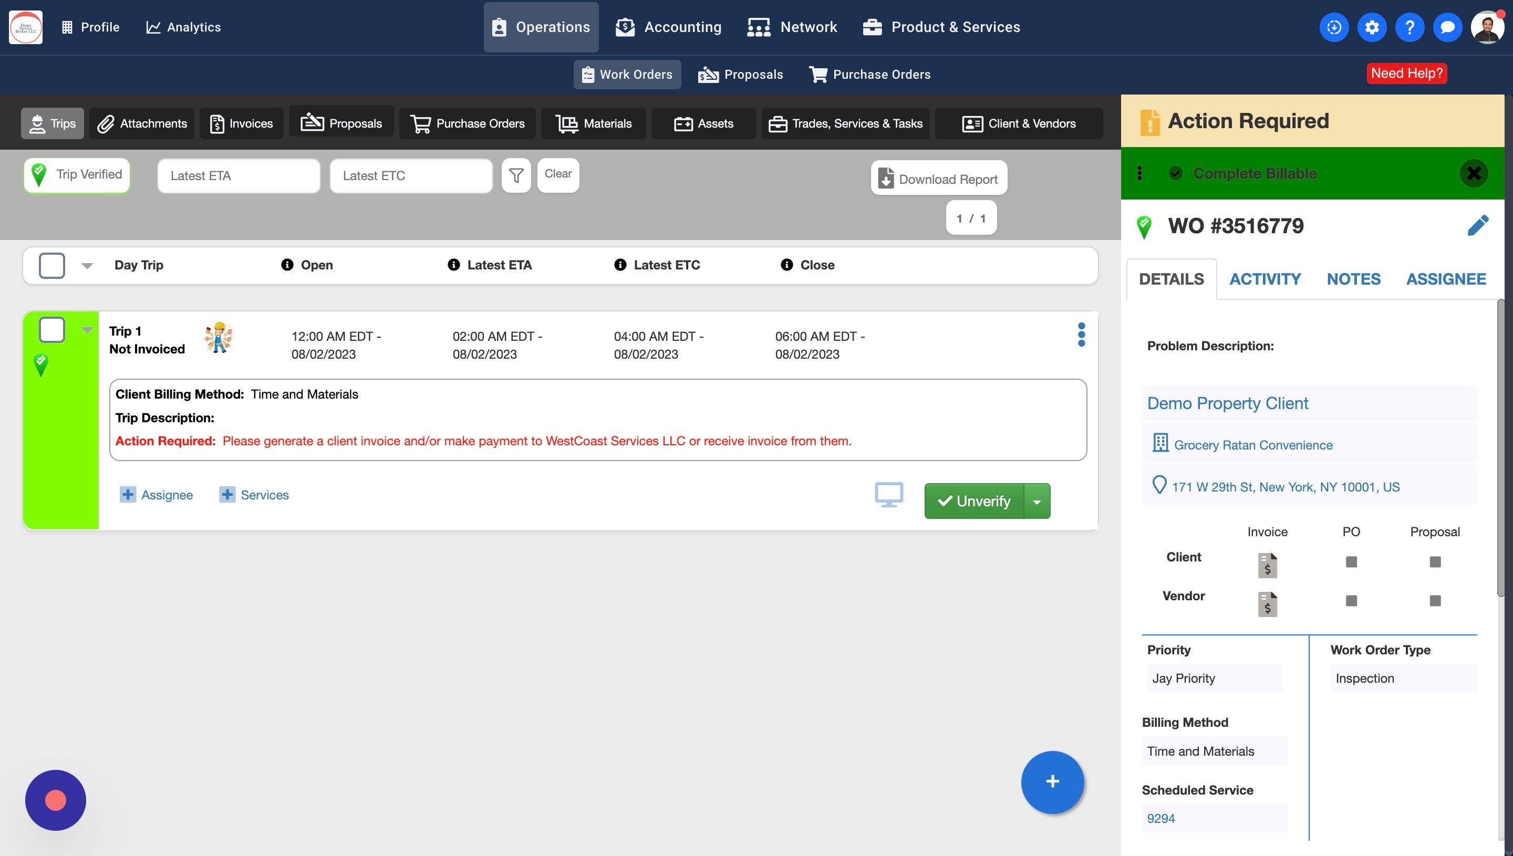
Task: Click the filter funnel icon
Action: pos(516,175)
